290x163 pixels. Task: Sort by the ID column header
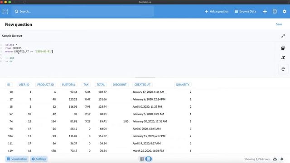pyautogui.click(x=9, y=85)
